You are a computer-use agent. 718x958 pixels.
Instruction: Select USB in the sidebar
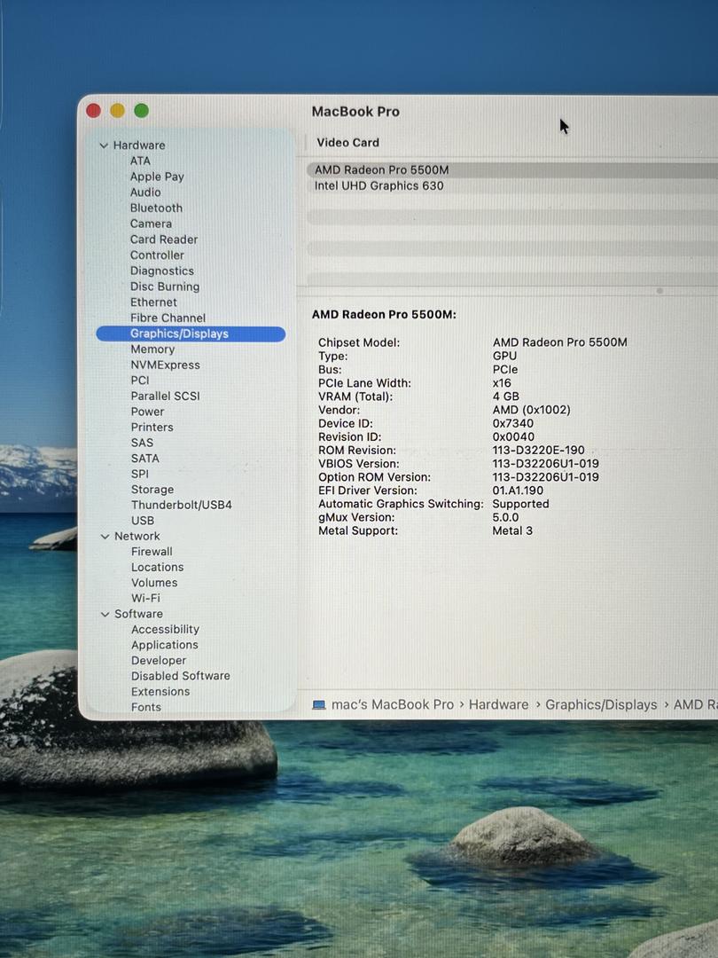point(142,521)
